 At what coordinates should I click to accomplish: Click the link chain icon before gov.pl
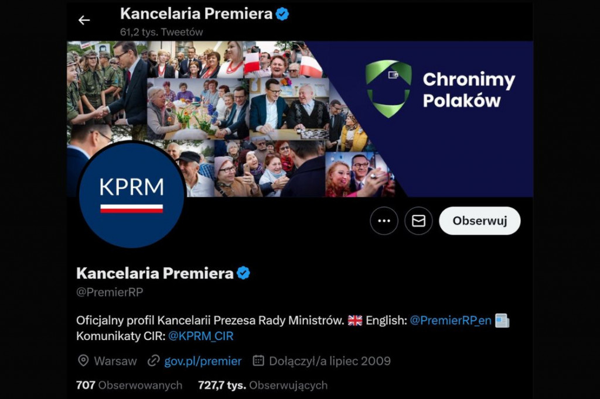pyautogui.click(x=154, y=361)
